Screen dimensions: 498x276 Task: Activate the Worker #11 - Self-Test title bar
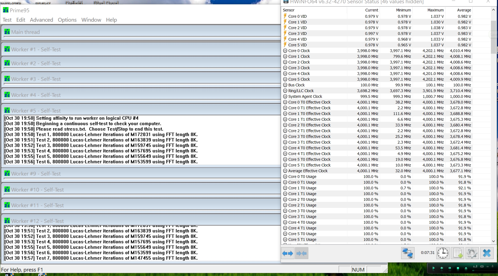tap(141, 205)
